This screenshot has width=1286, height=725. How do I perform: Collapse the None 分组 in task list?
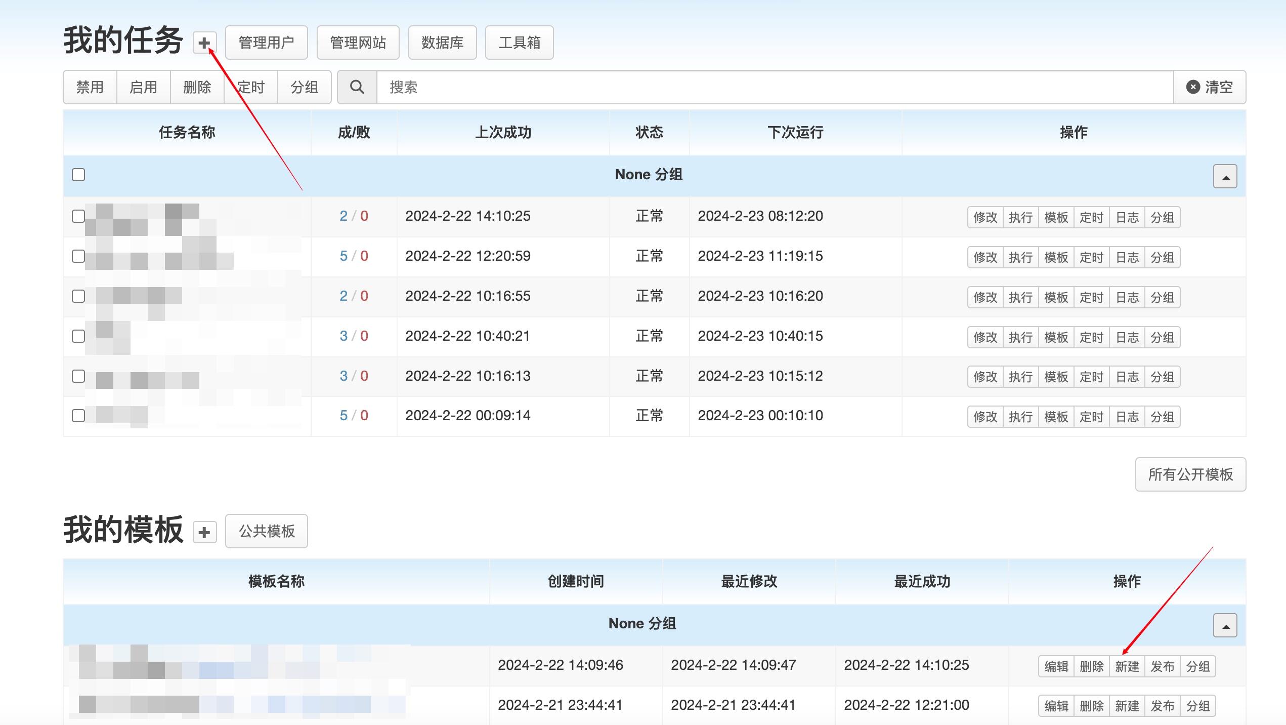[x=1225, y=176]
